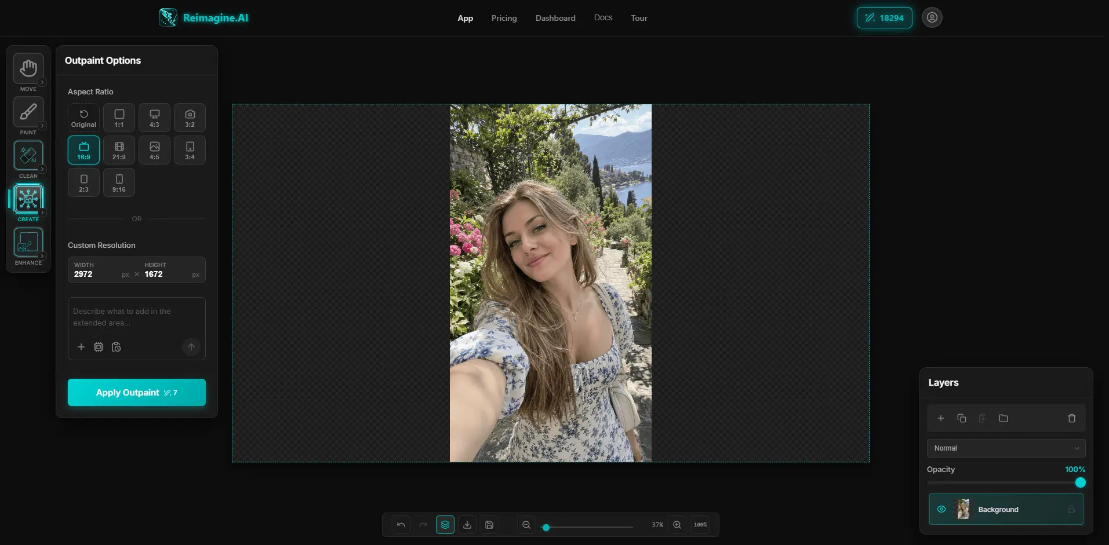The image size is (1109, 545).
Task: Reset zoom with 100% button
Action: 700,525
